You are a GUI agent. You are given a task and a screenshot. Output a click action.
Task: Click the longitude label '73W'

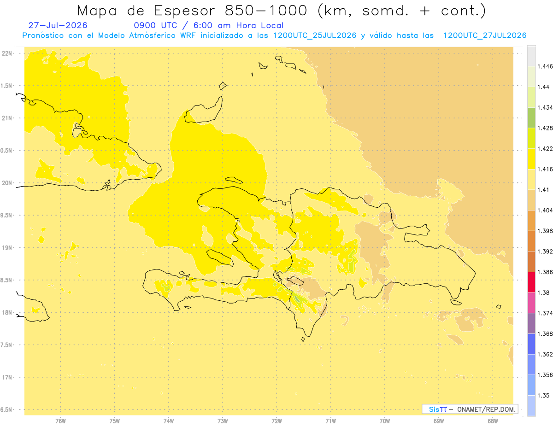223,421
